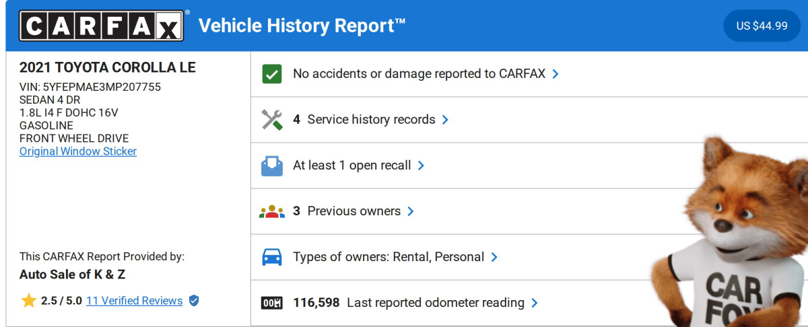Expand the open recall chevron
This screenshot has width=808, height=327.
tap(421, 166)
